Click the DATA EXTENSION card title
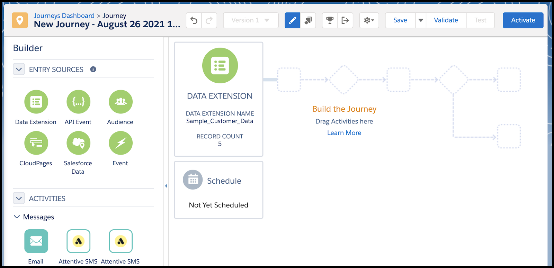 (220, 96)
